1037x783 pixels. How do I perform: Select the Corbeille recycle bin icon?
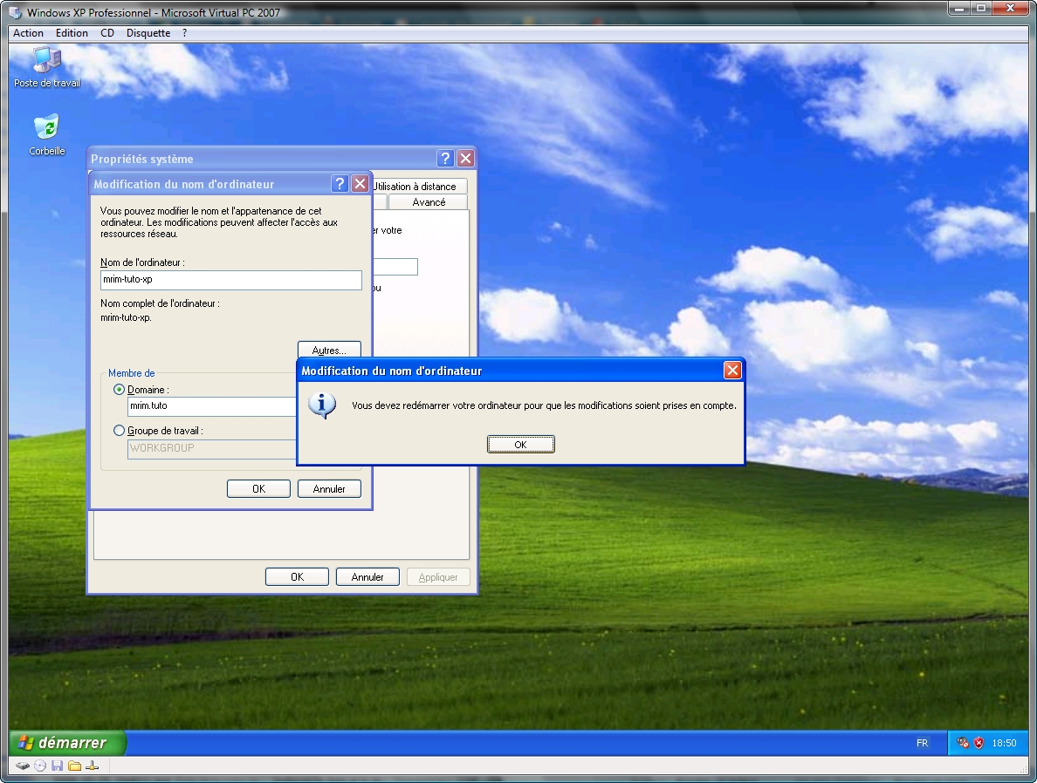pos(47,135)
